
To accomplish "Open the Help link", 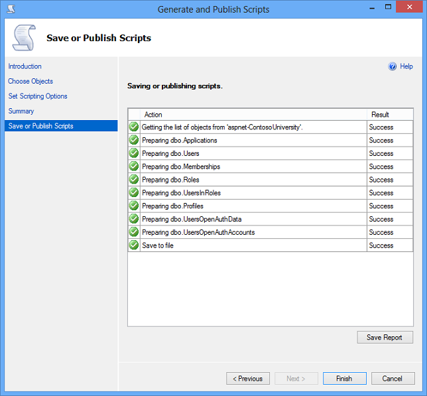I will pos(406,66).
